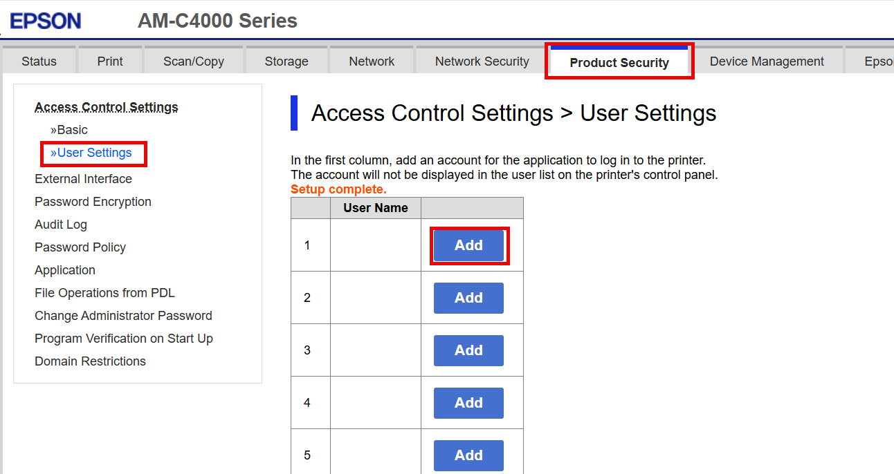Open Password Policy settings

point(80,247)
